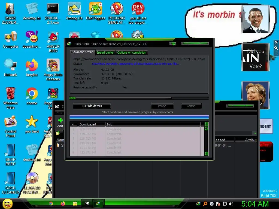Open the Windows Vista recycle bin icon

click(10, 98)
